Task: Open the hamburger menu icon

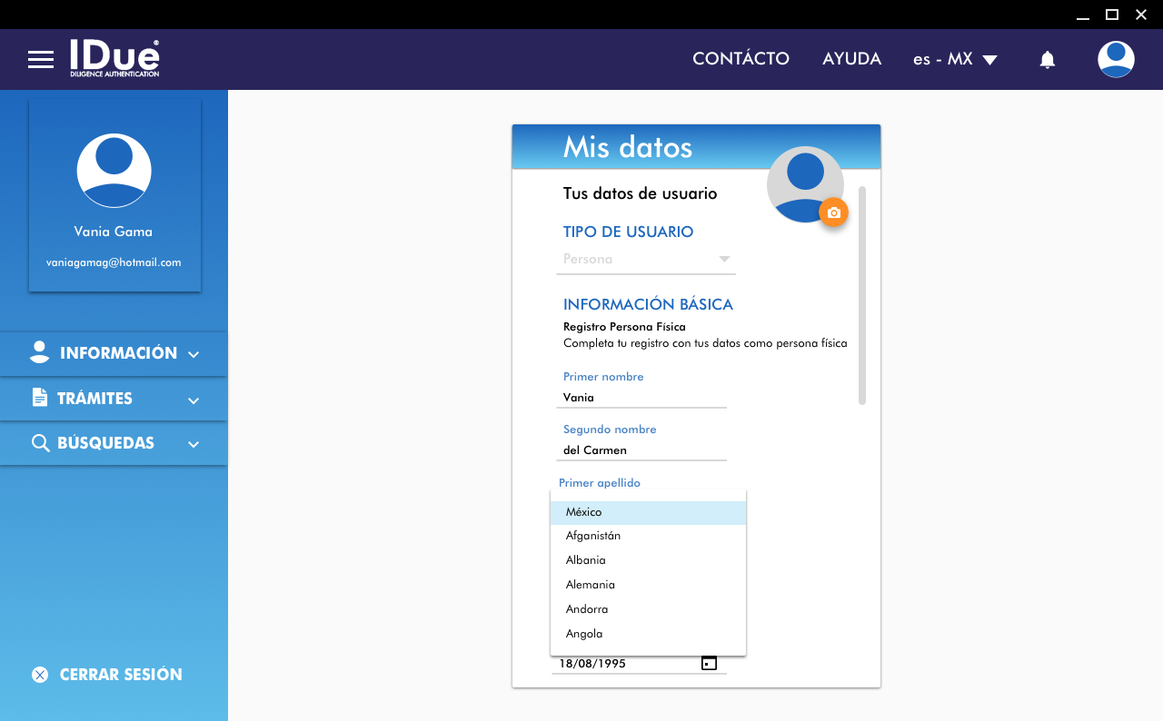Action: (x=41, y=60)
